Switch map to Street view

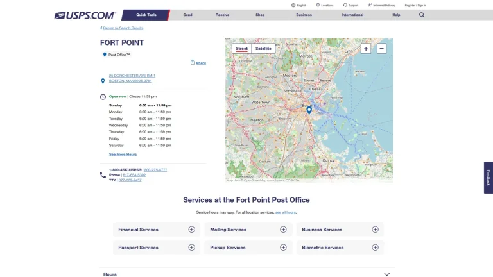click(x=241, y=49)
